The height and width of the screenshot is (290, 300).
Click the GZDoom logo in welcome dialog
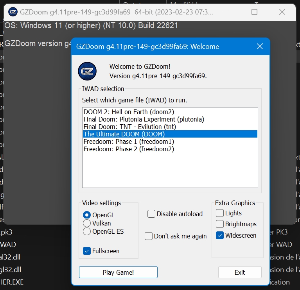(x=87, y=71)
